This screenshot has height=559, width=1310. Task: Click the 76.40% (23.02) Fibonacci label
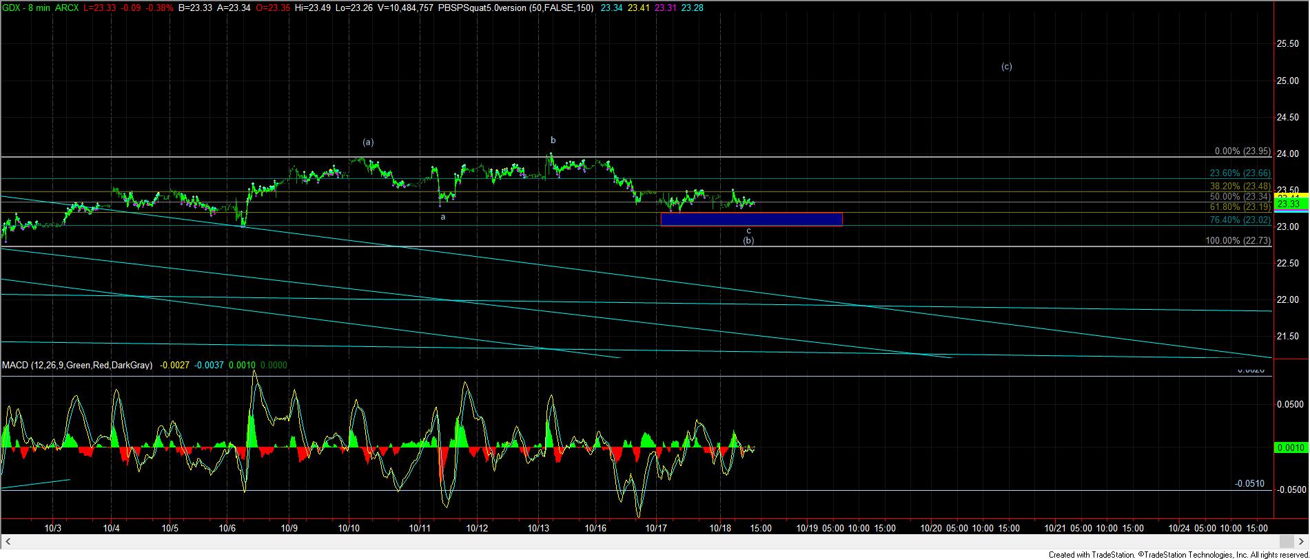(1240, 220)
